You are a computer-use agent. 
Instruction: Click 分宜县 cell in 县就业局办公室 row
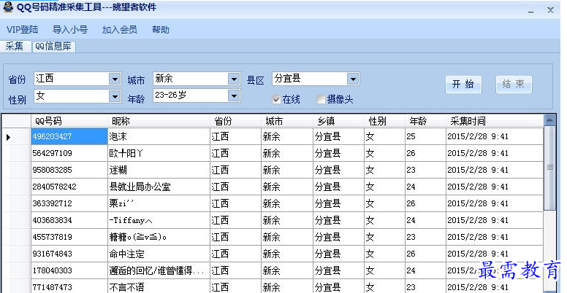pos(338,187)
